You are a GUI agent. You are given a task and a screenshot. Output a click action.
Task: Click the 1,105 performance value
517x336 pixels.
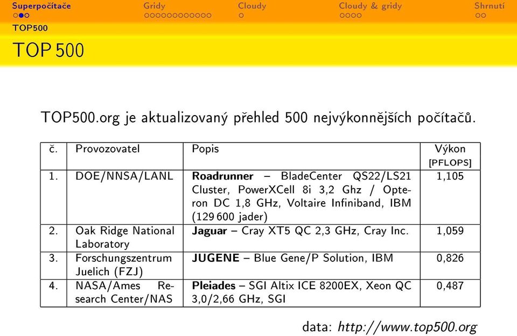coord(450,176)
